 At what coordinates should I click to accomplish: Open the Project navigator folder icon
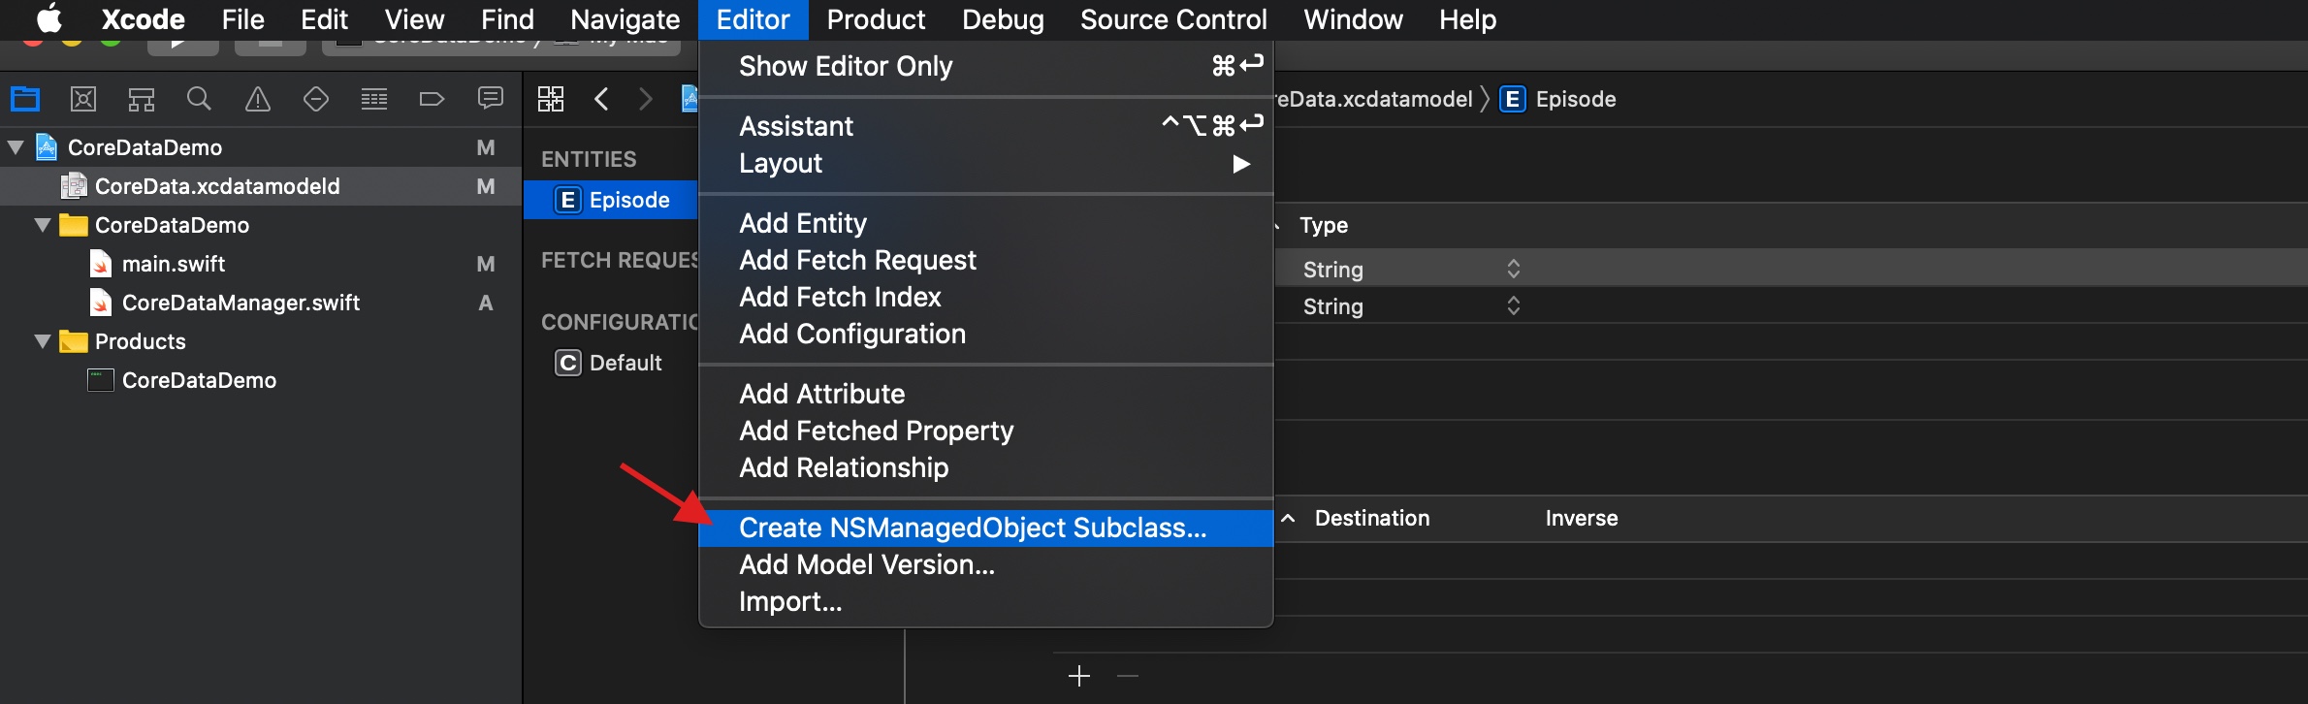point(25,99)
